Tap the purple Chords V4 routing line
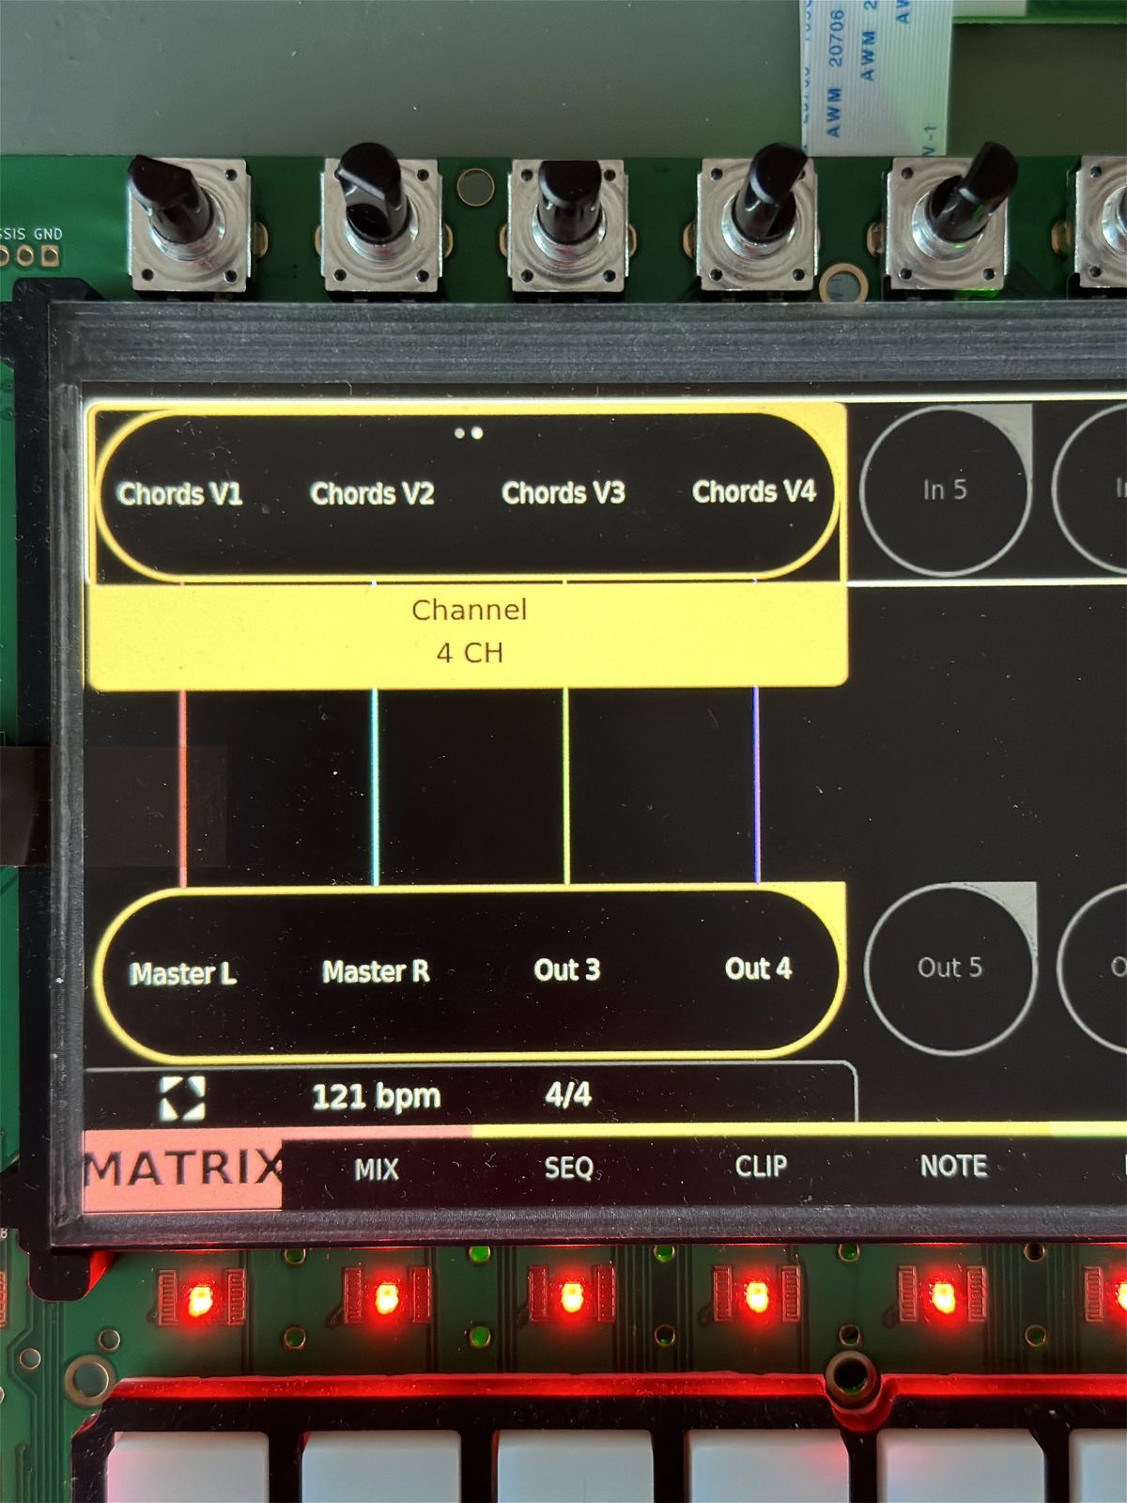Viewport: 1127px width, 1503px height. 756,784
